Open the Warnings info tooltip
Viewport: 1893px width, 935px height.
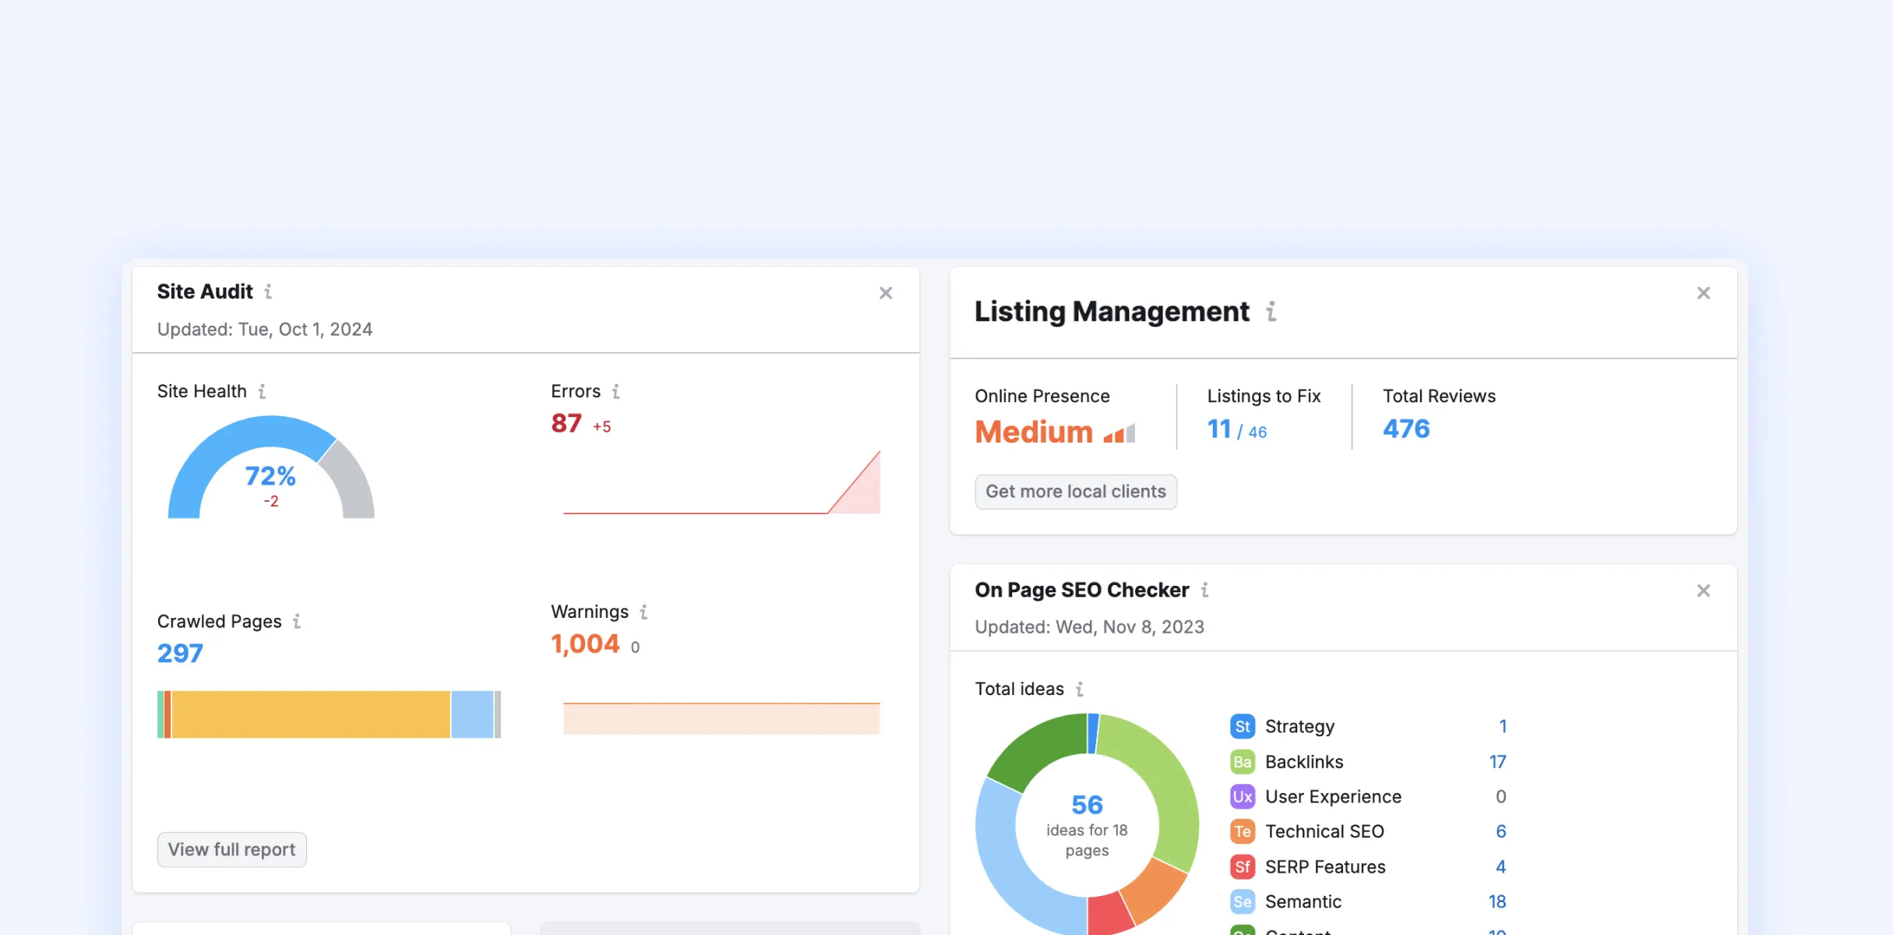tap(643, 612)
